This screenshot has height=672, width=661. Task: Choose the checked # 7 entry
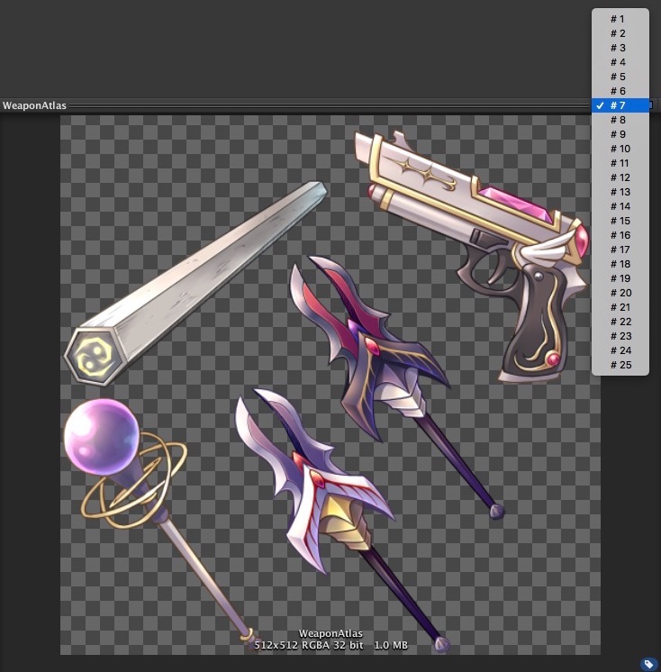pos(620,105)
